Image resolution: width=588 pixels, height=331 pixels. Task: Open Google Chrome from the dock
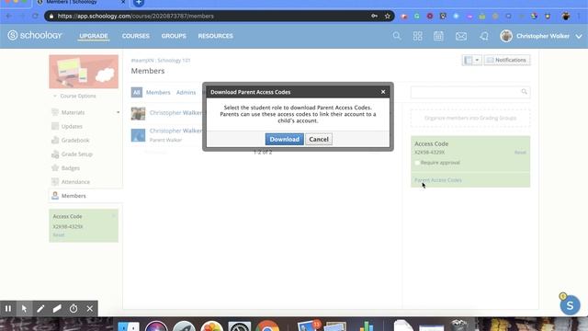(267, 325)
